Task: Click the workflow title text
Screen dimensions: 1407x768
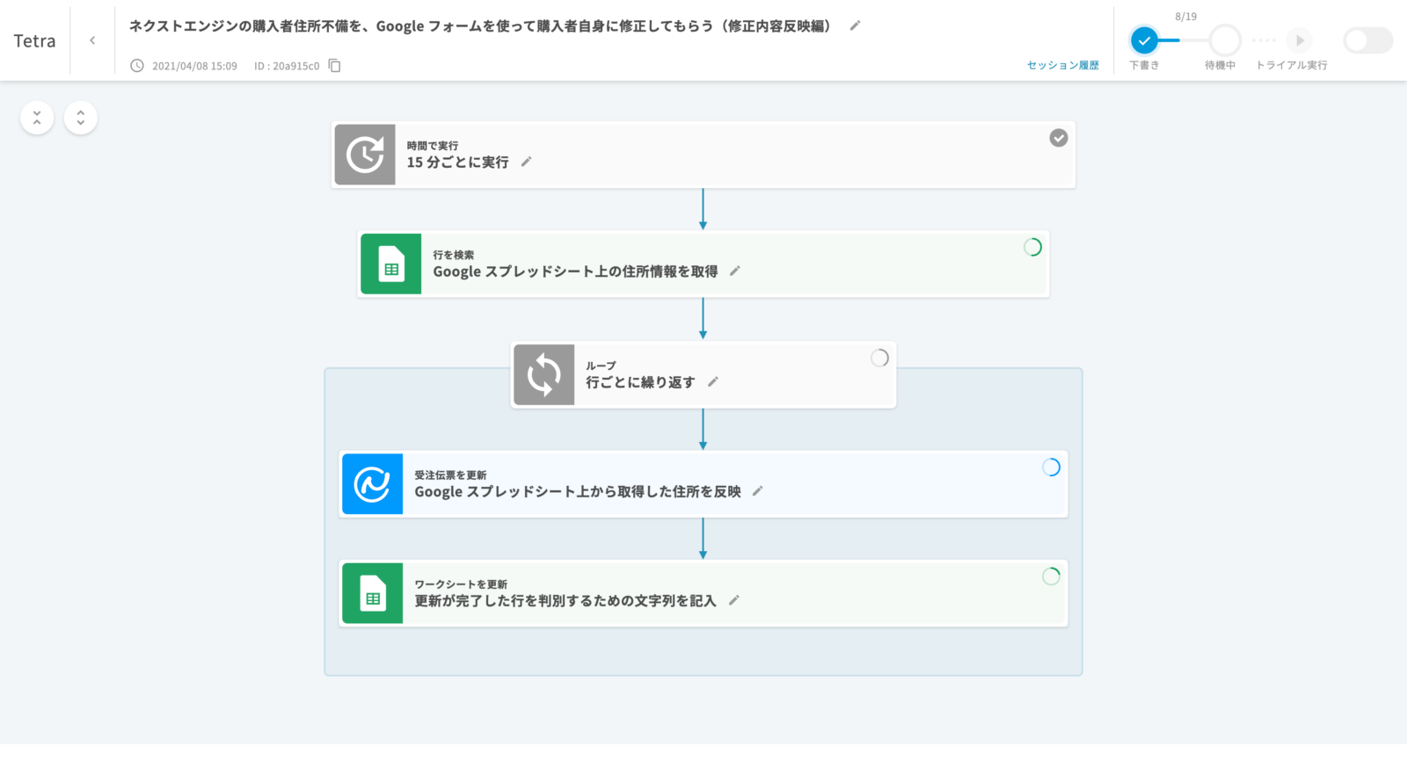Action: tap(480, 26)
